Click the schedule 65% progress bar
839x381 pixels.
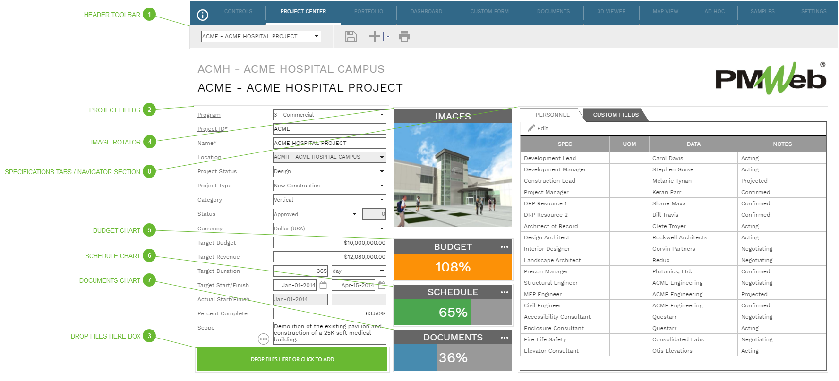pos(453,313)
